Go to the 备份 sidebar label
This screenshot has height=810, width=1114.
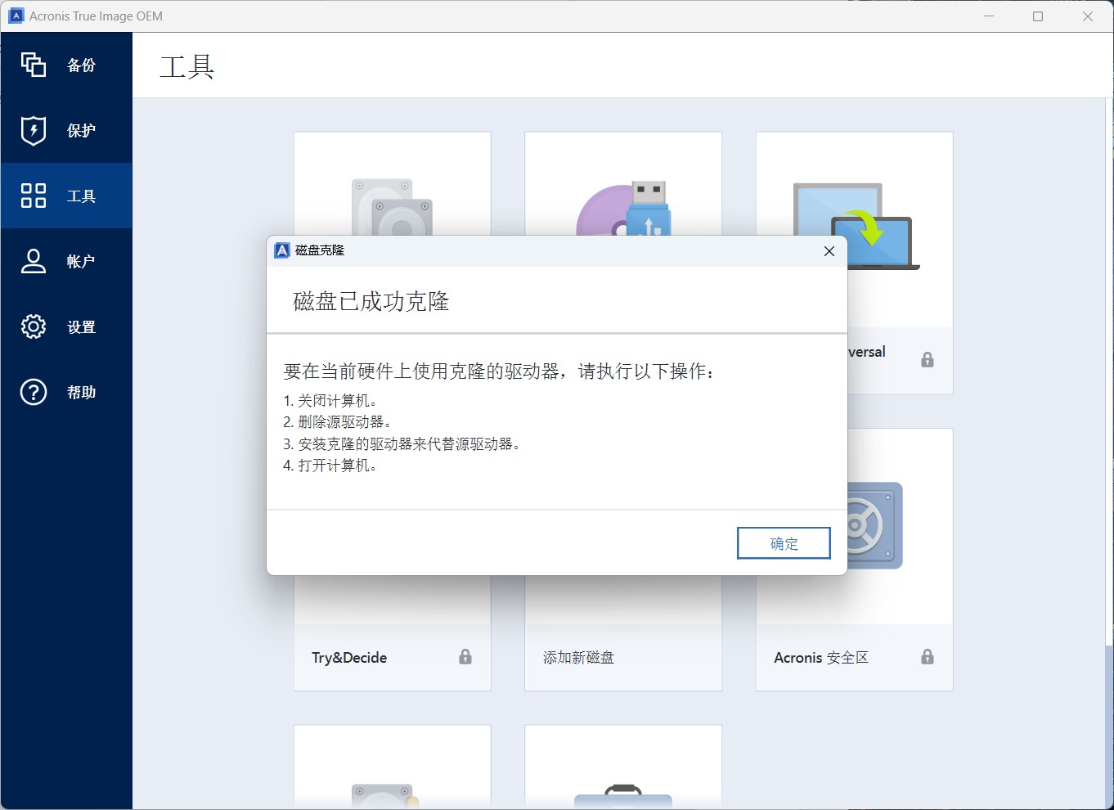coord(82,65)
